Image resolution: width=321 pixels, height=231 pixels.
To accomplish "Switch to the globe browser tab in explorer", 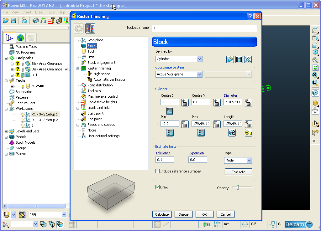I will tap(20, 38).
